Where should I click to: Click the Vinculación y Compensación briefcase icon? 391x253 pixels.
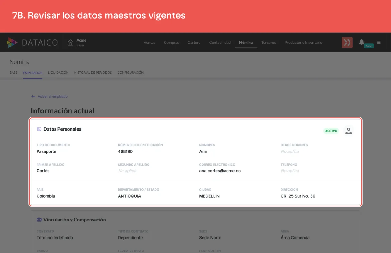[39, 220]
